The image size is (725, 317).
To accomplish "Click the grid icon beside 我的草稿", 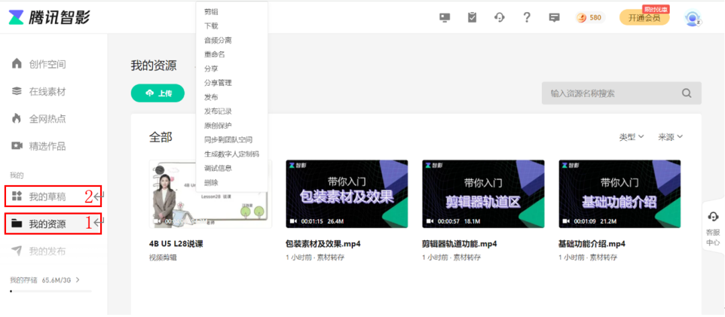I will click(17, 196).
